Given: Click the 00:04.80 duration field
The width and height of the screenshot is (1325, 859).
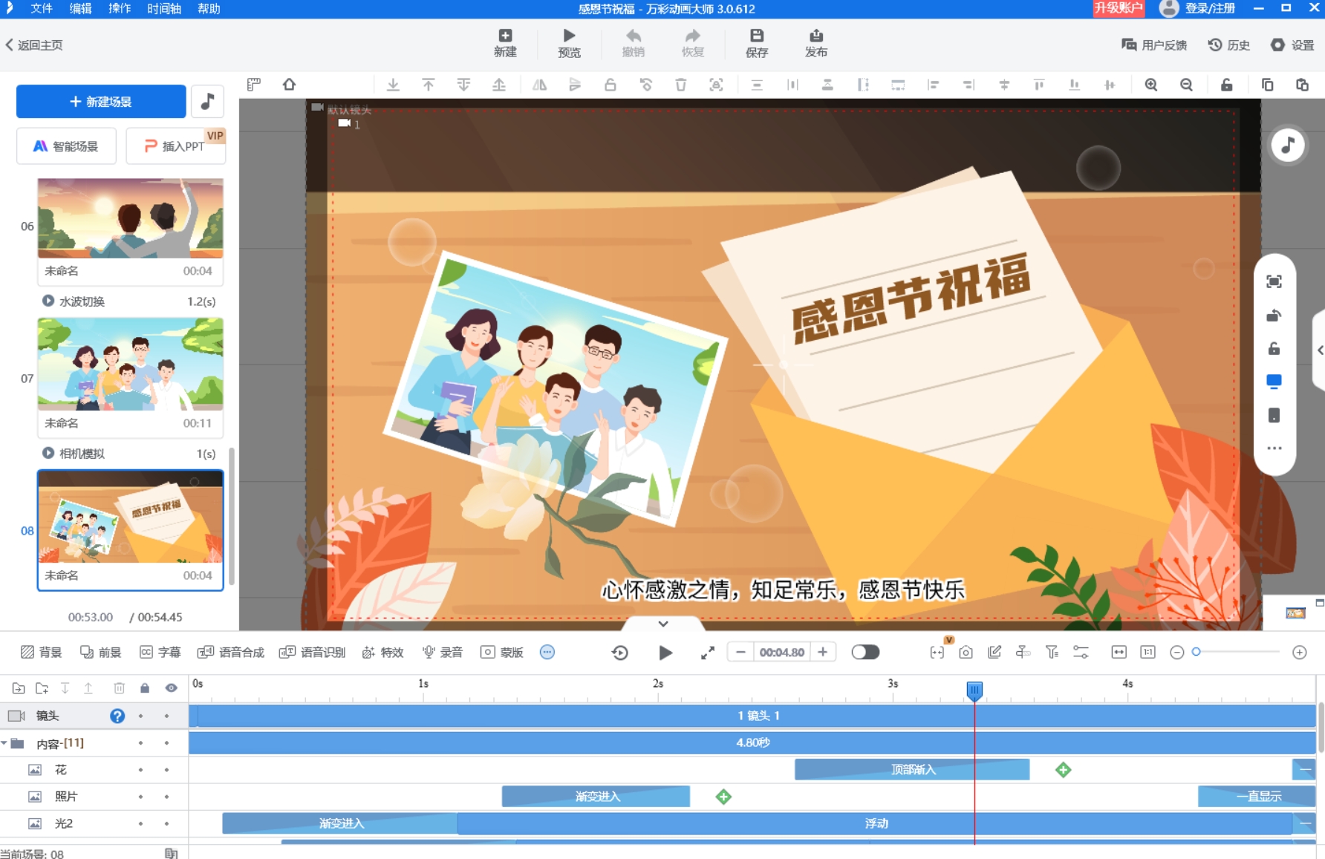Looking at the screenshot, I should click(781, 652).
